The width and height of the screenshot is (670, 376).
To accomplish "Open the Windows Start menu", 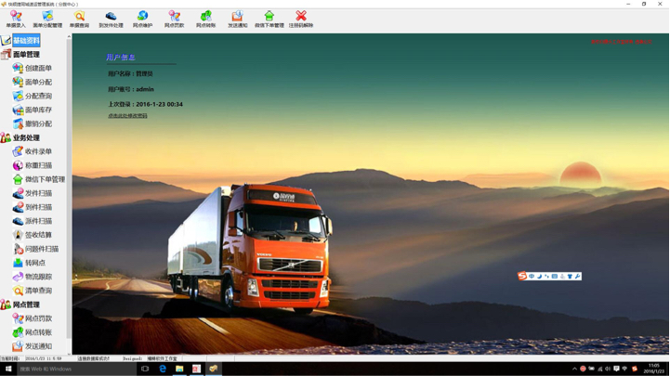I will tap(8, 369).
